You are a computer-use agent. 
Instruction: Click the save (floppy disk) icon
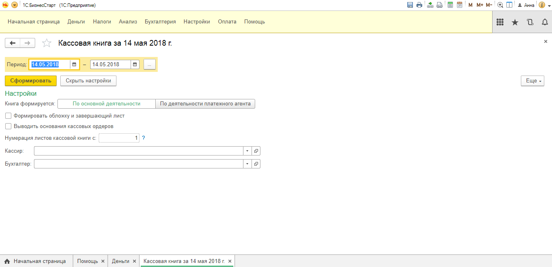(410, 5)
